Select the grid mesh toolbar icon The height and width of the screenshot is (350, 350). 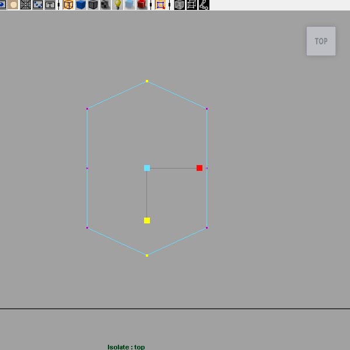tap(26, 5)
